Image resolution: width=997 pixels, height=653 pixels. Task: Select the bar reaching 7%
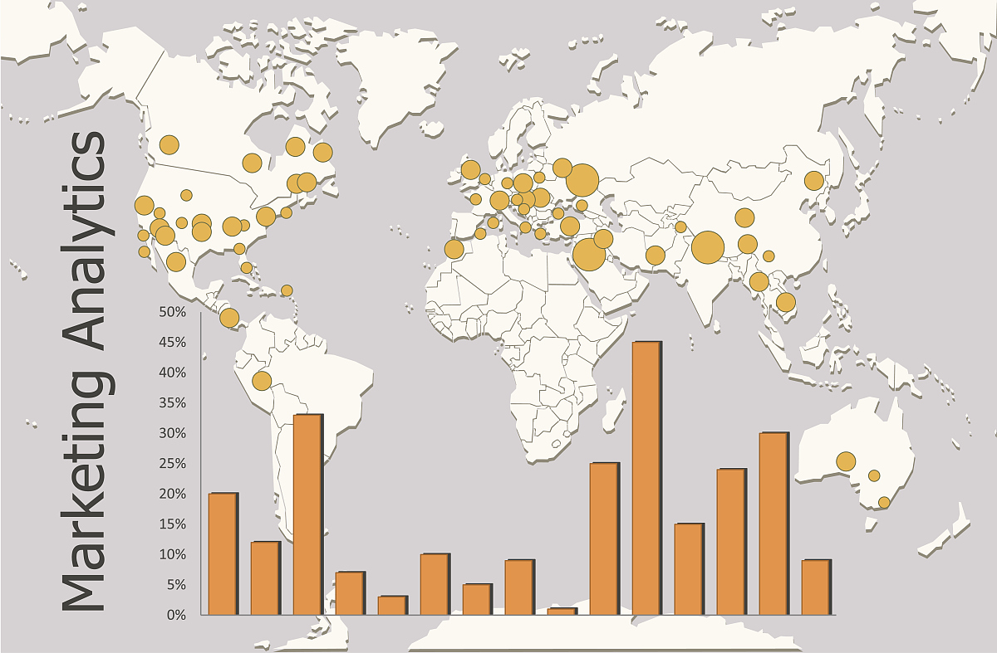pos(351,593)
